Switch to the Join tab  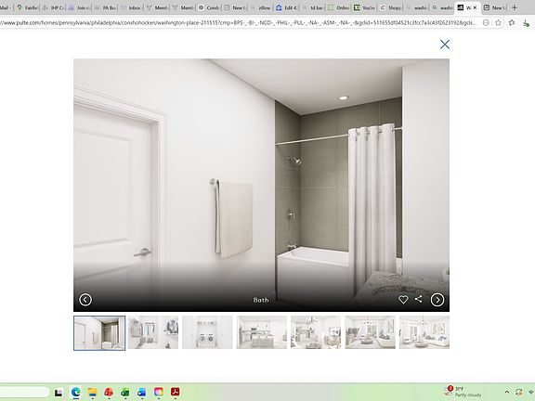point(79,7)
